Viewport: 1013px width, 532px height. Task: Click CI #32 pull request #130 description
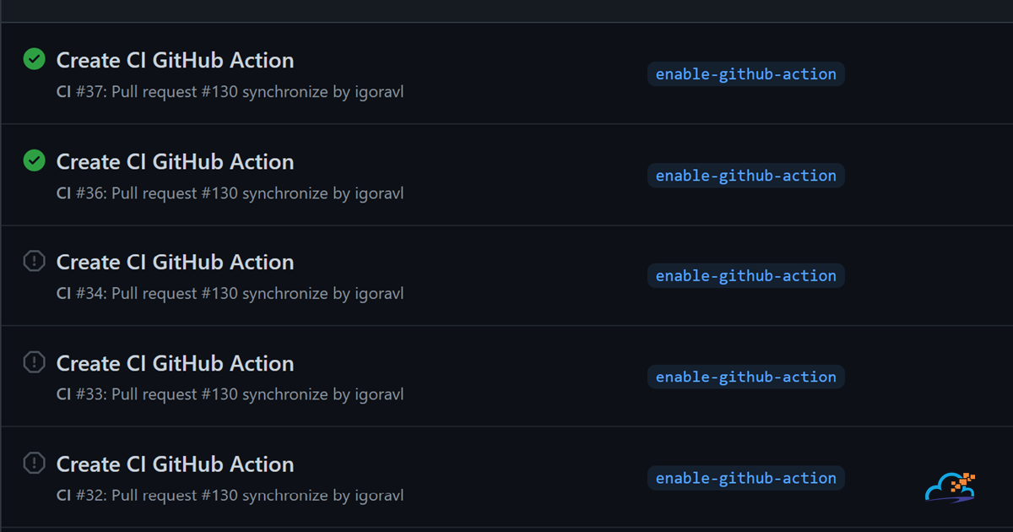(x=230, y=496)
